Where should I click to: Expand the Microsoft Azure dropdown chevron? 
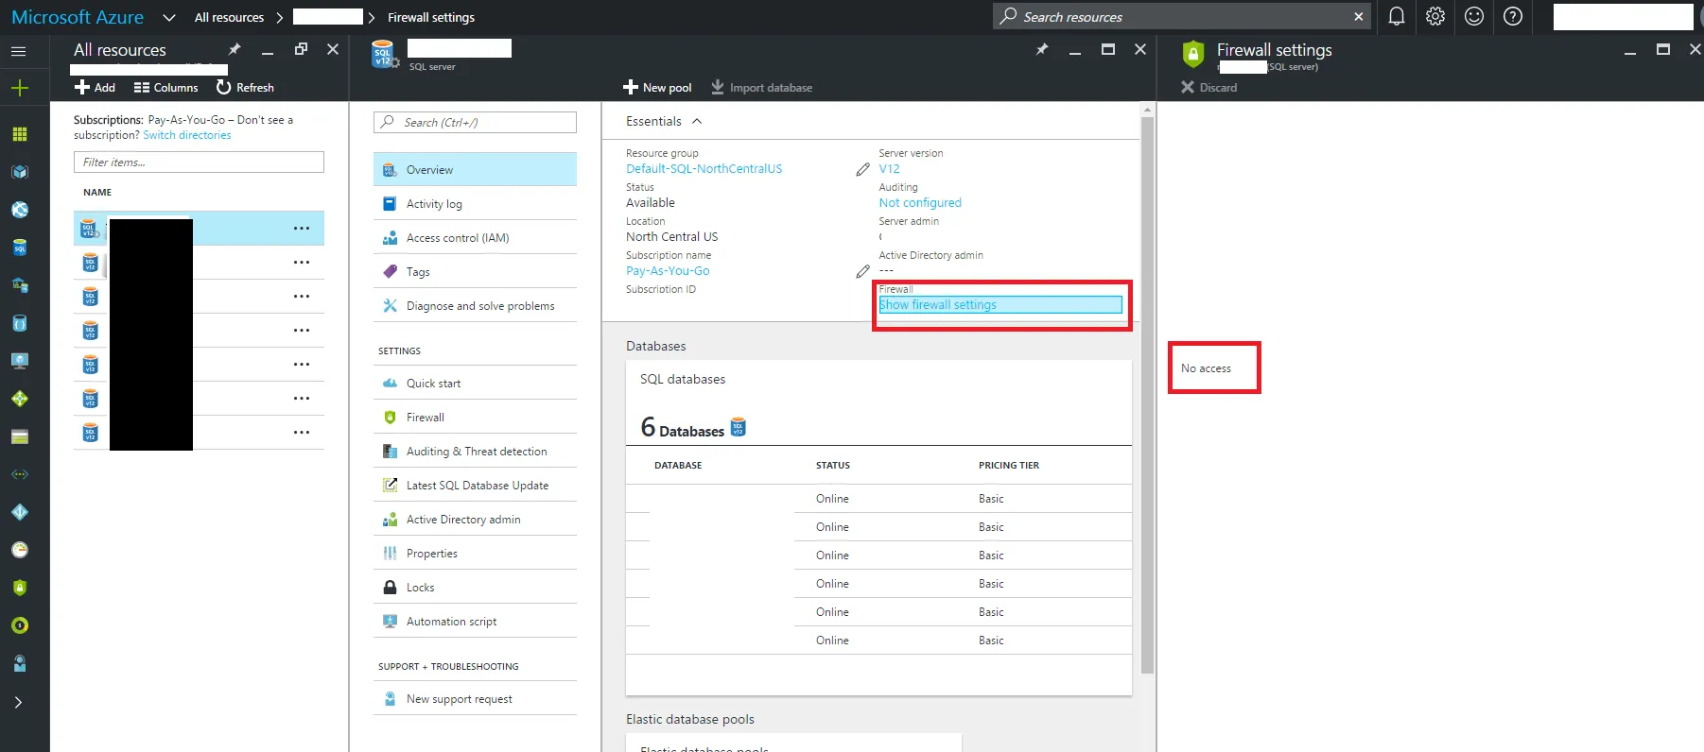(x=169, y=17)
